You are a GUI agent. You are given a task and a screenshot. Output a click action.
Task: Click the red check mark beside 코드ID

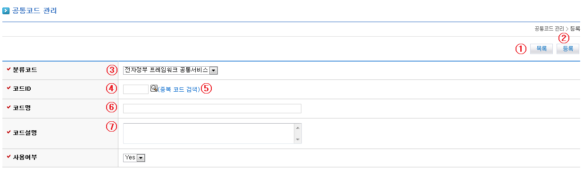[9, 88]
